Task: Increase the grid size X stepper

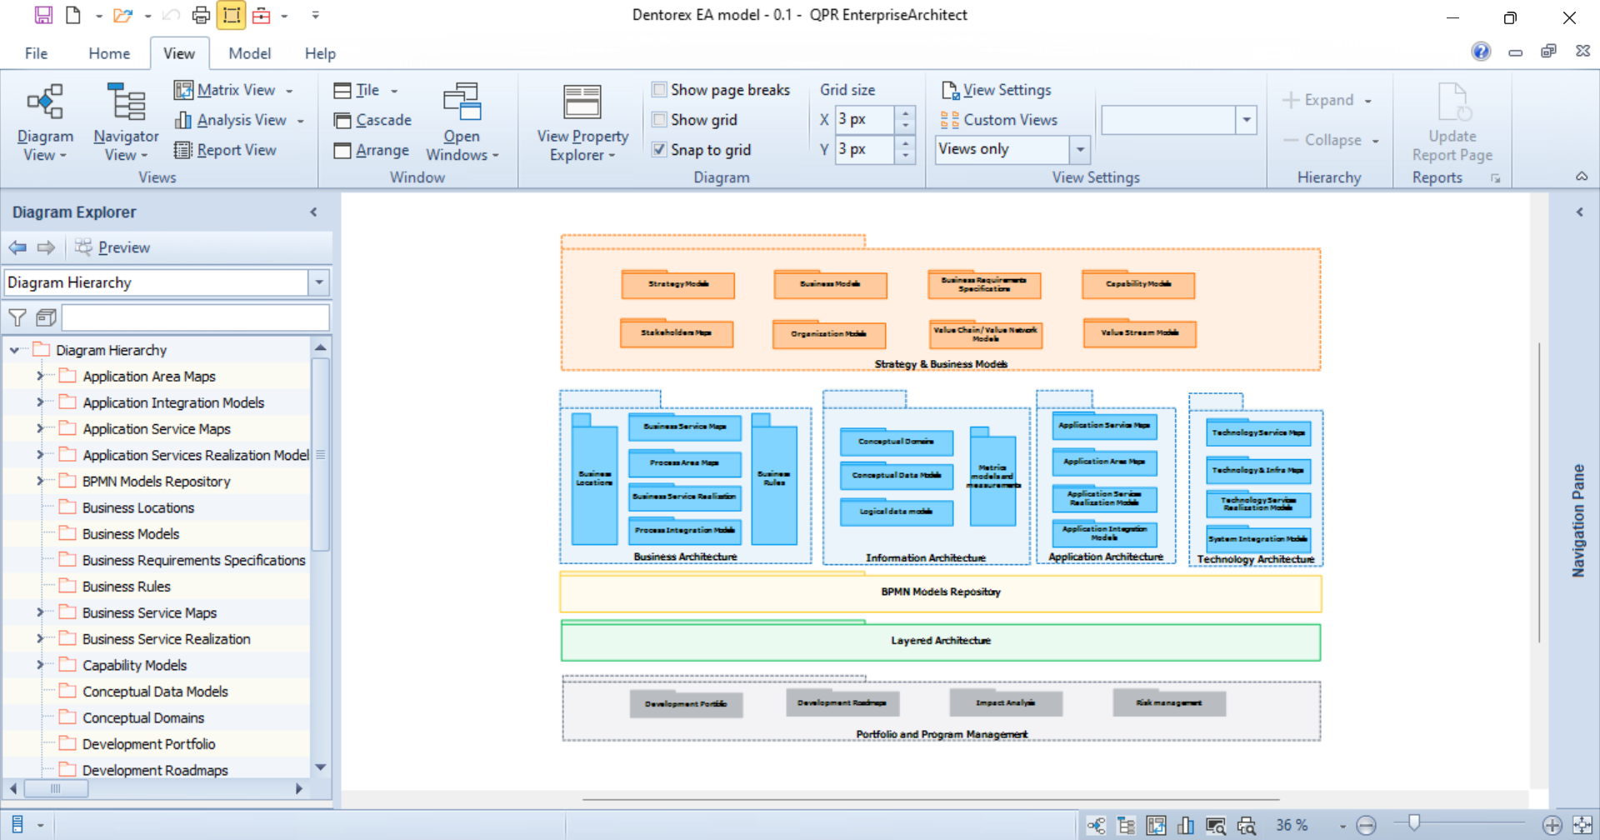Action: [906, 112]
